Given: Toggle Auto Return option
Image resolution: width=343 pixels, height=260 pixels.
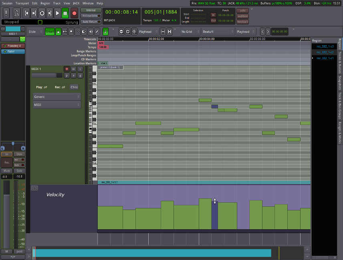Looking at the screenshot, I should pyautogui.click(x=91, y=22).
